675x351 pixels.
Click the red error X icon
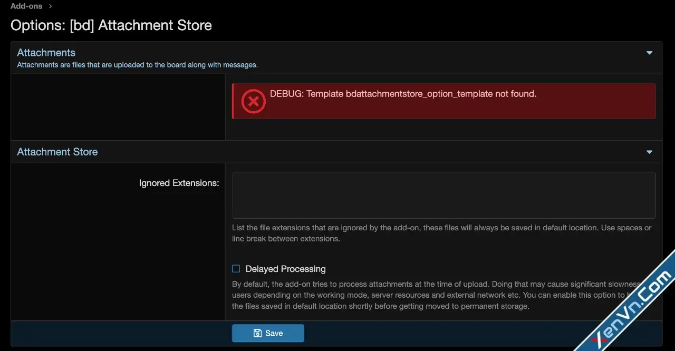click(253, 101)
